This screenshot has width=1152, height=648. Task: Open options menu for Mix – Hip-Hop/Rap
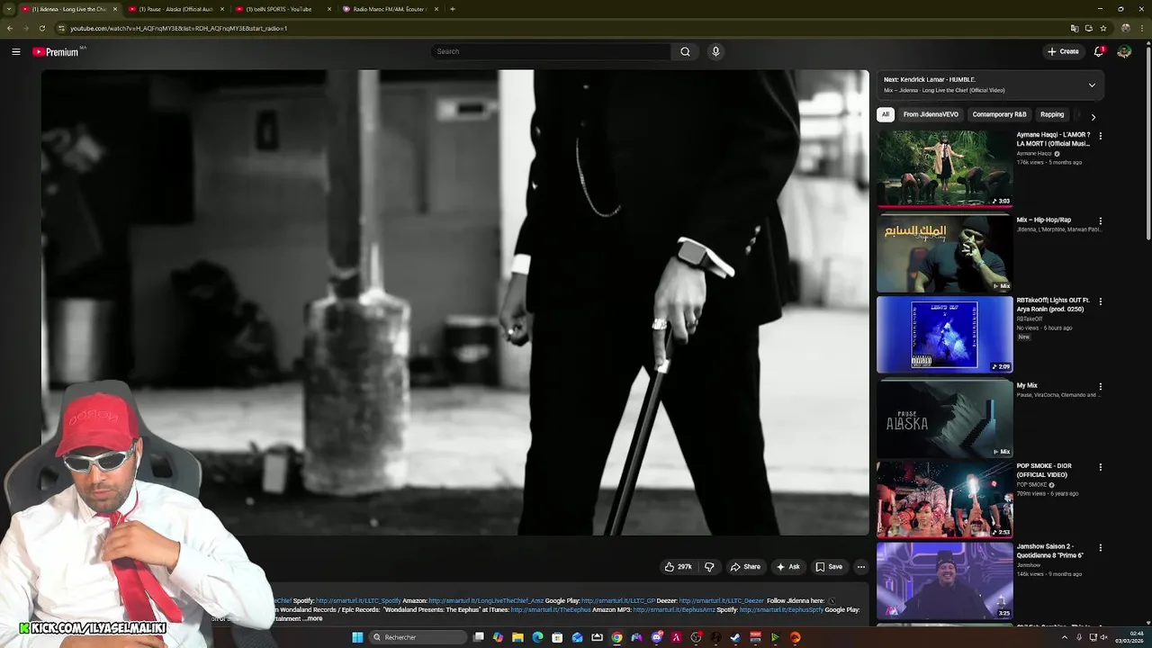(x=1100, y=220)
